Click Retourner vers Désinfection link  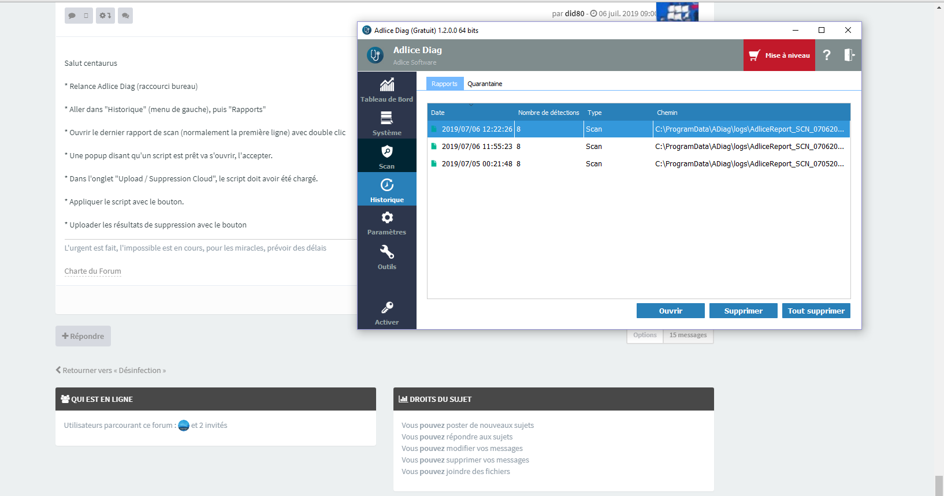click(111, 370)
